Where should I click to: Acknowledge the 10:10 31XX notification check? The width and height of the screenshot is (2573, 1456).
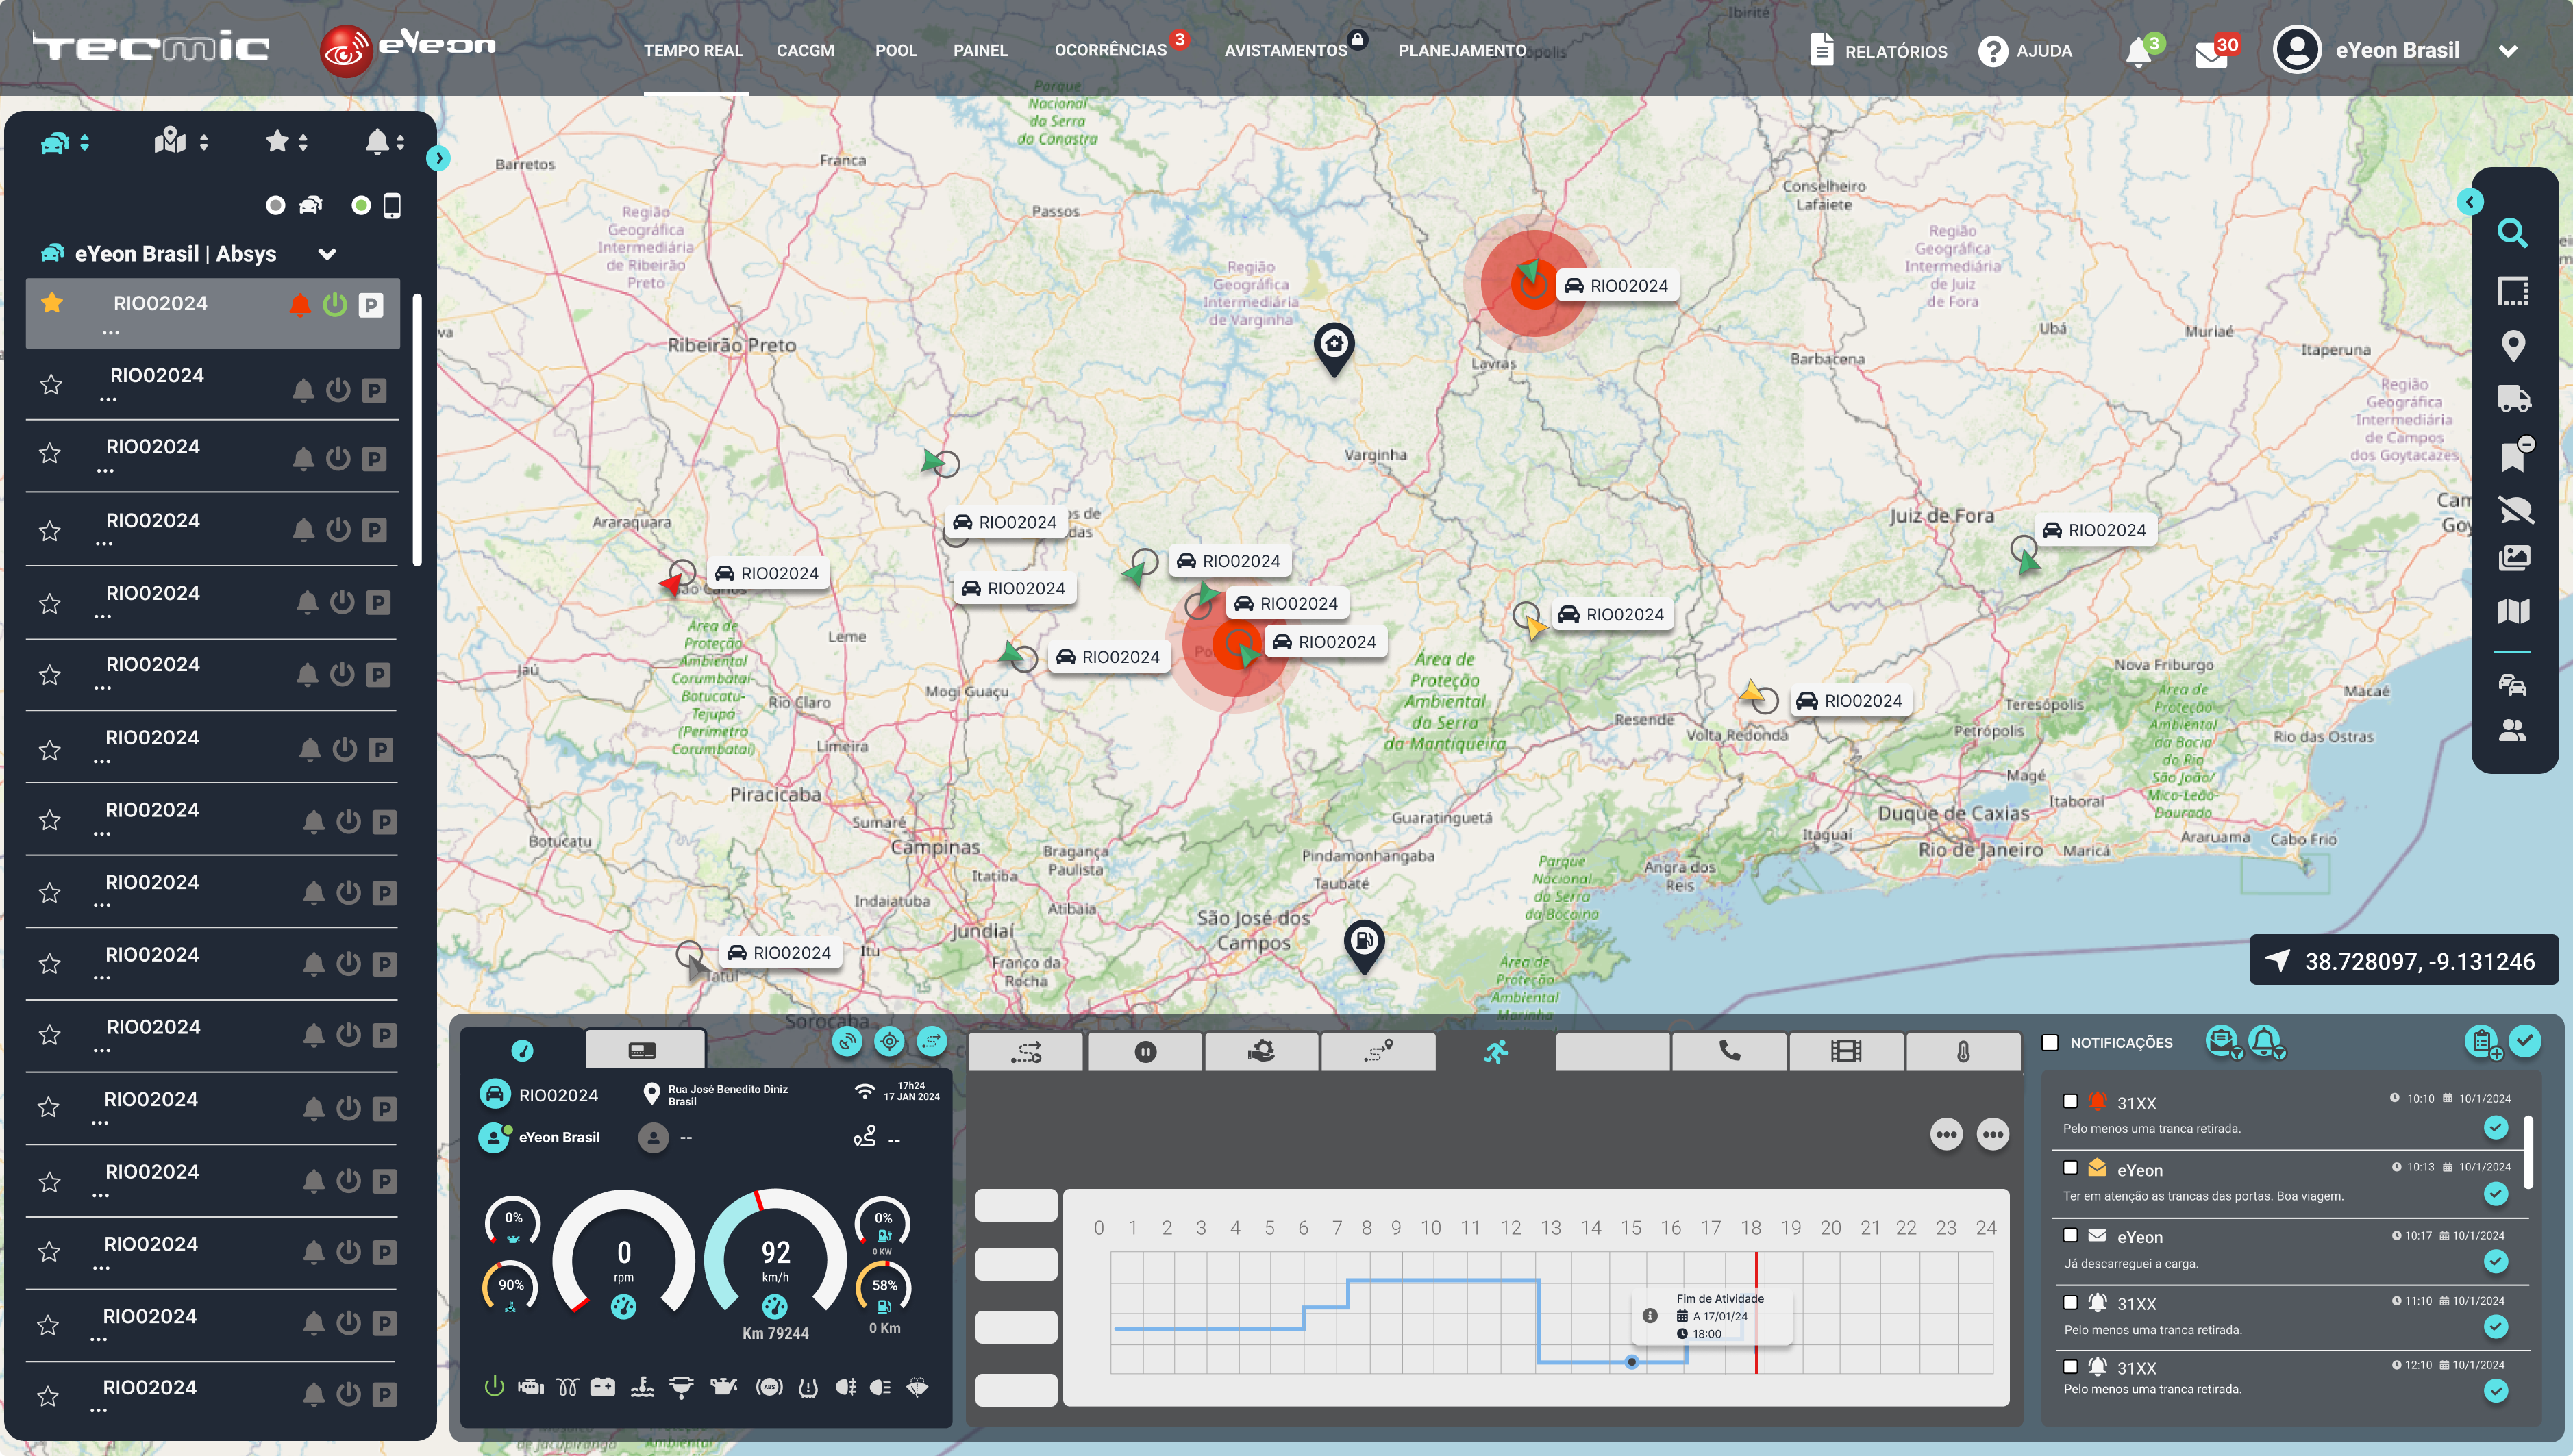[x=2496, y=1128]
